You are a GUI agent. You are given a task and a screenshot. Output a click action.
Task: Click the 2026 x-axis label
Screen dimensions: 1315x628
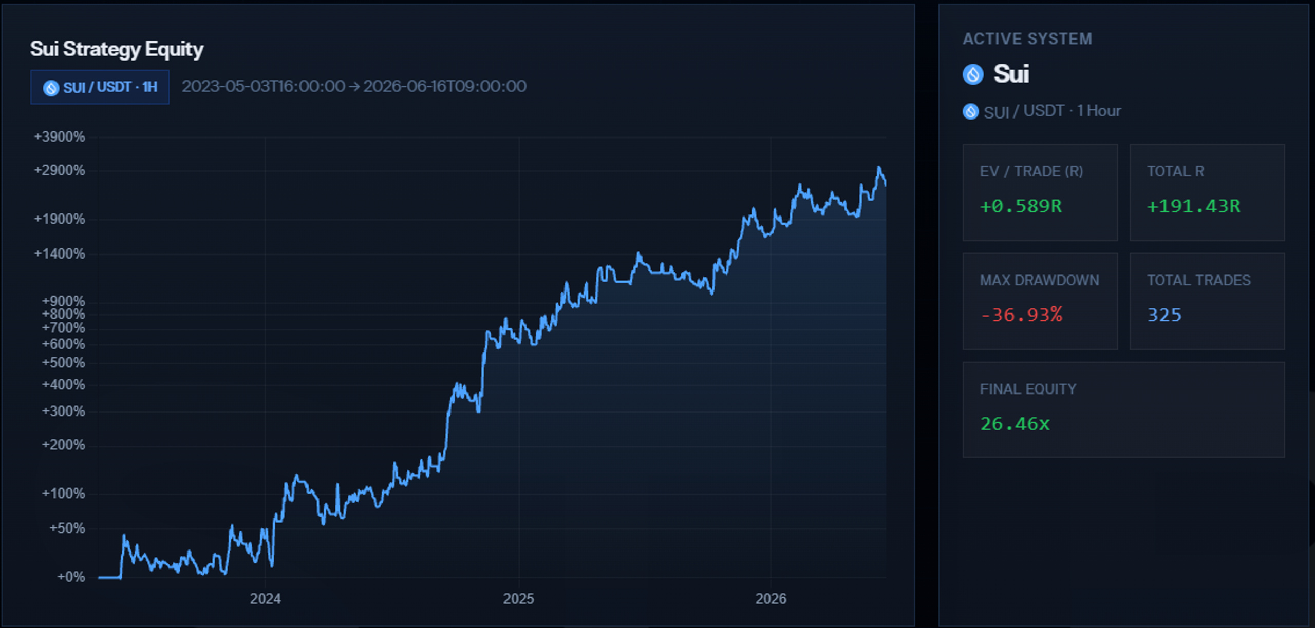pos(771,599)
